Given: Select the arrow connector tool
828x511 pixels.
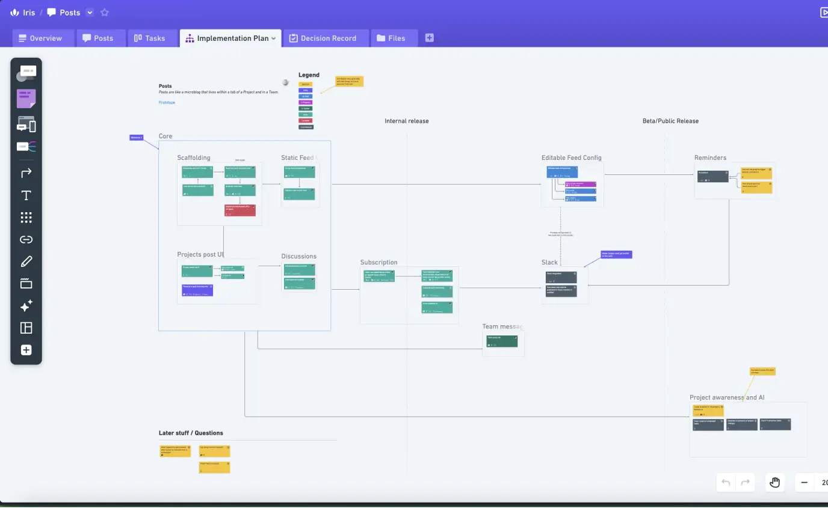Looking at the screenshot, I should (x=26, y=173).
